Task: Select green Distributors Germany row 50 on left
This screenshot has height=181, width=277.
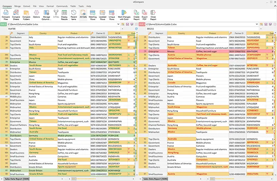Action: (x=68, y=136)
